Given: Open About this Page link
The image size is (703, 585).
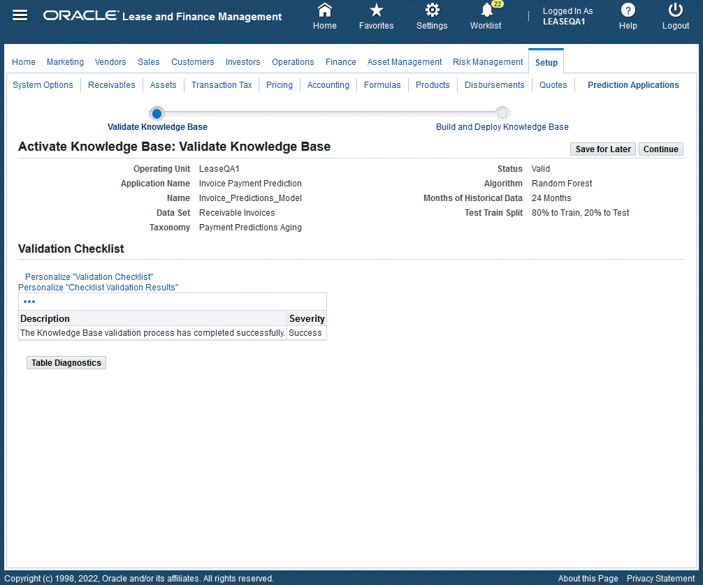Looking at the screenshot, I should tap(588, 578).
